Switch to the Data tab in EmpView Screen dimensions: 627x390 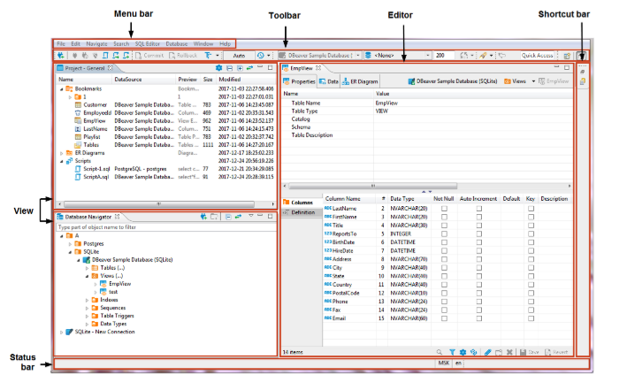point(328,80)
